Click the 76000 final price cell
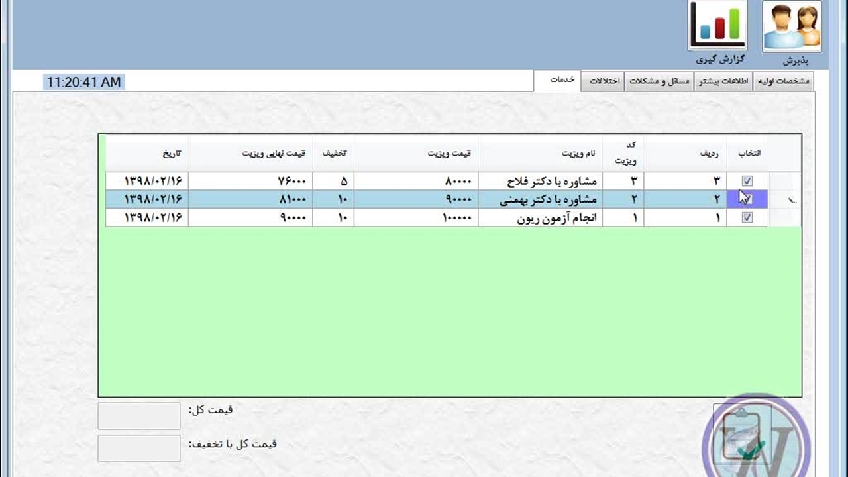Viewport: 848px width, 477px height. coord(250,181)
